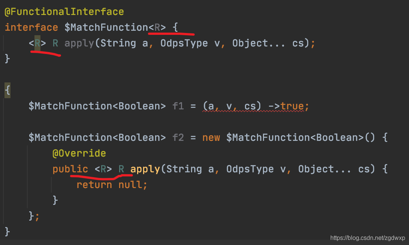This screenshot has height=245, width=409.
Task: Click the @Override annotation
Action: [79, 153]
